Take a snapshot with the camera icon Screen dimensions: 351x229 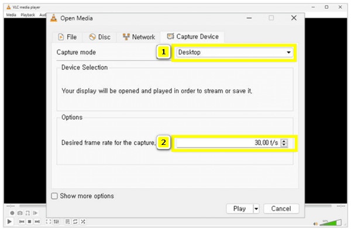click(20, 213)
